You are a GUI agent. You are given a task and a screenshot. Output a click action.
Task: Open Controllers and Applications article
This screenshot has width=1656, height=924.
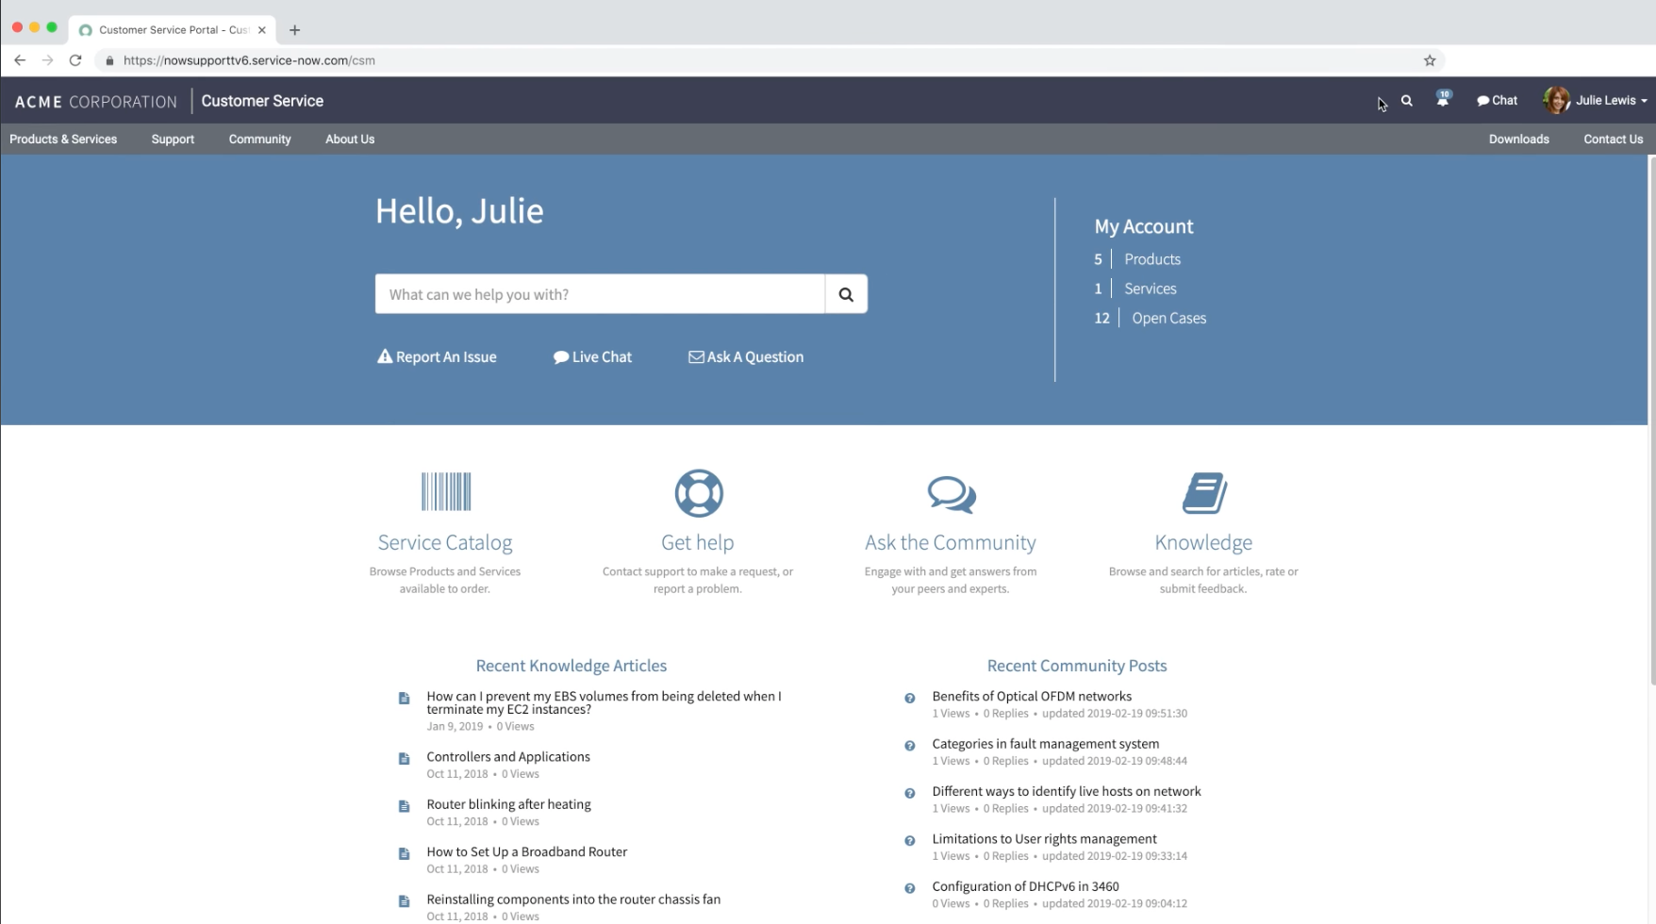[x=508, y=756]
